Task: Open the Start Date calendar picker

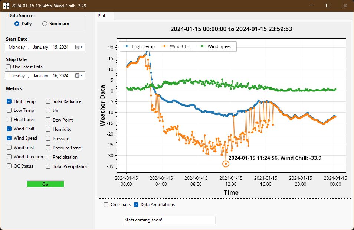Action: pos(79,47)
